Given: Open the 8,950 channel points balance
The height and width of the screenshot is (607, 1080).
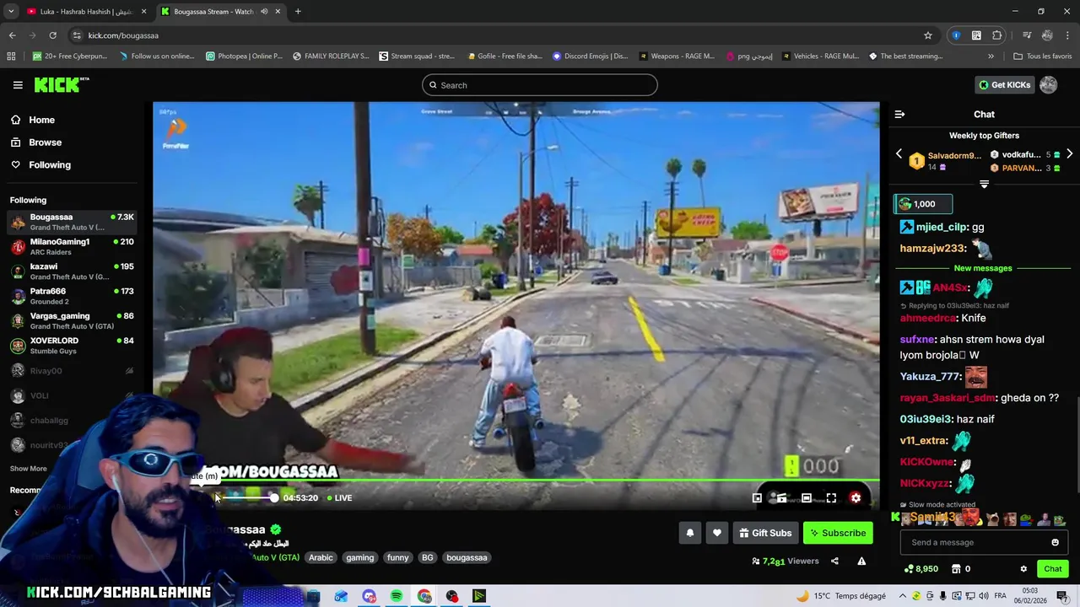Looking at the screenshot, I should [x=921, y=569].
